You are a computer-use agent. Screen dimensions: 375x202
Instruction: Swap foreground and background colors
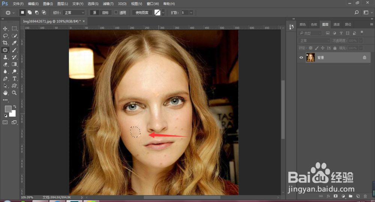click(x=15, y=106)
